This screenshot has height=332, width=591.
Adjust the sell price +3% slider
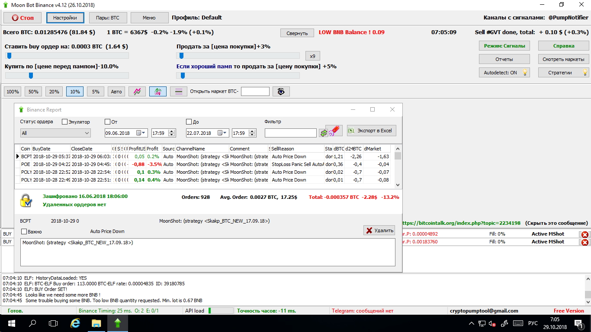point(238,55)
